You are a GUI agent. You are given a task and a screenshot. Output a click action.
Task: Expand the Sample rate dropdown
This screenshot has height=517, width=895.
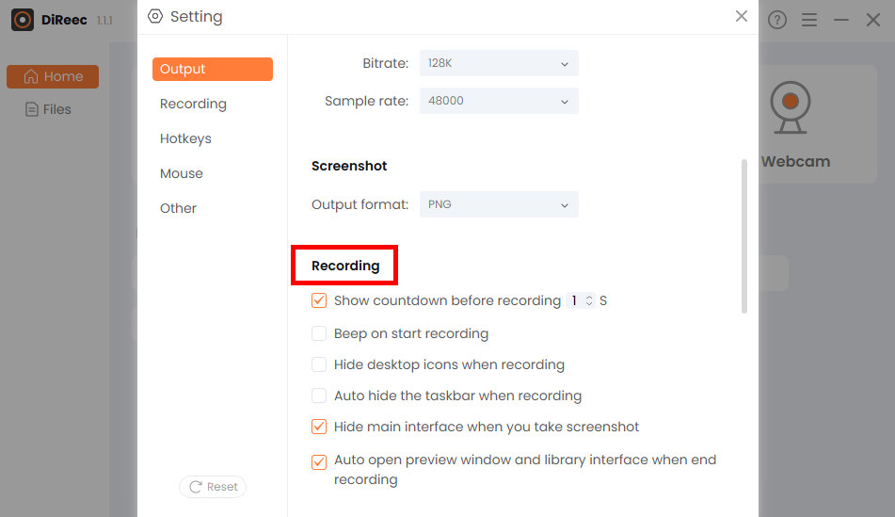[499, 101]
